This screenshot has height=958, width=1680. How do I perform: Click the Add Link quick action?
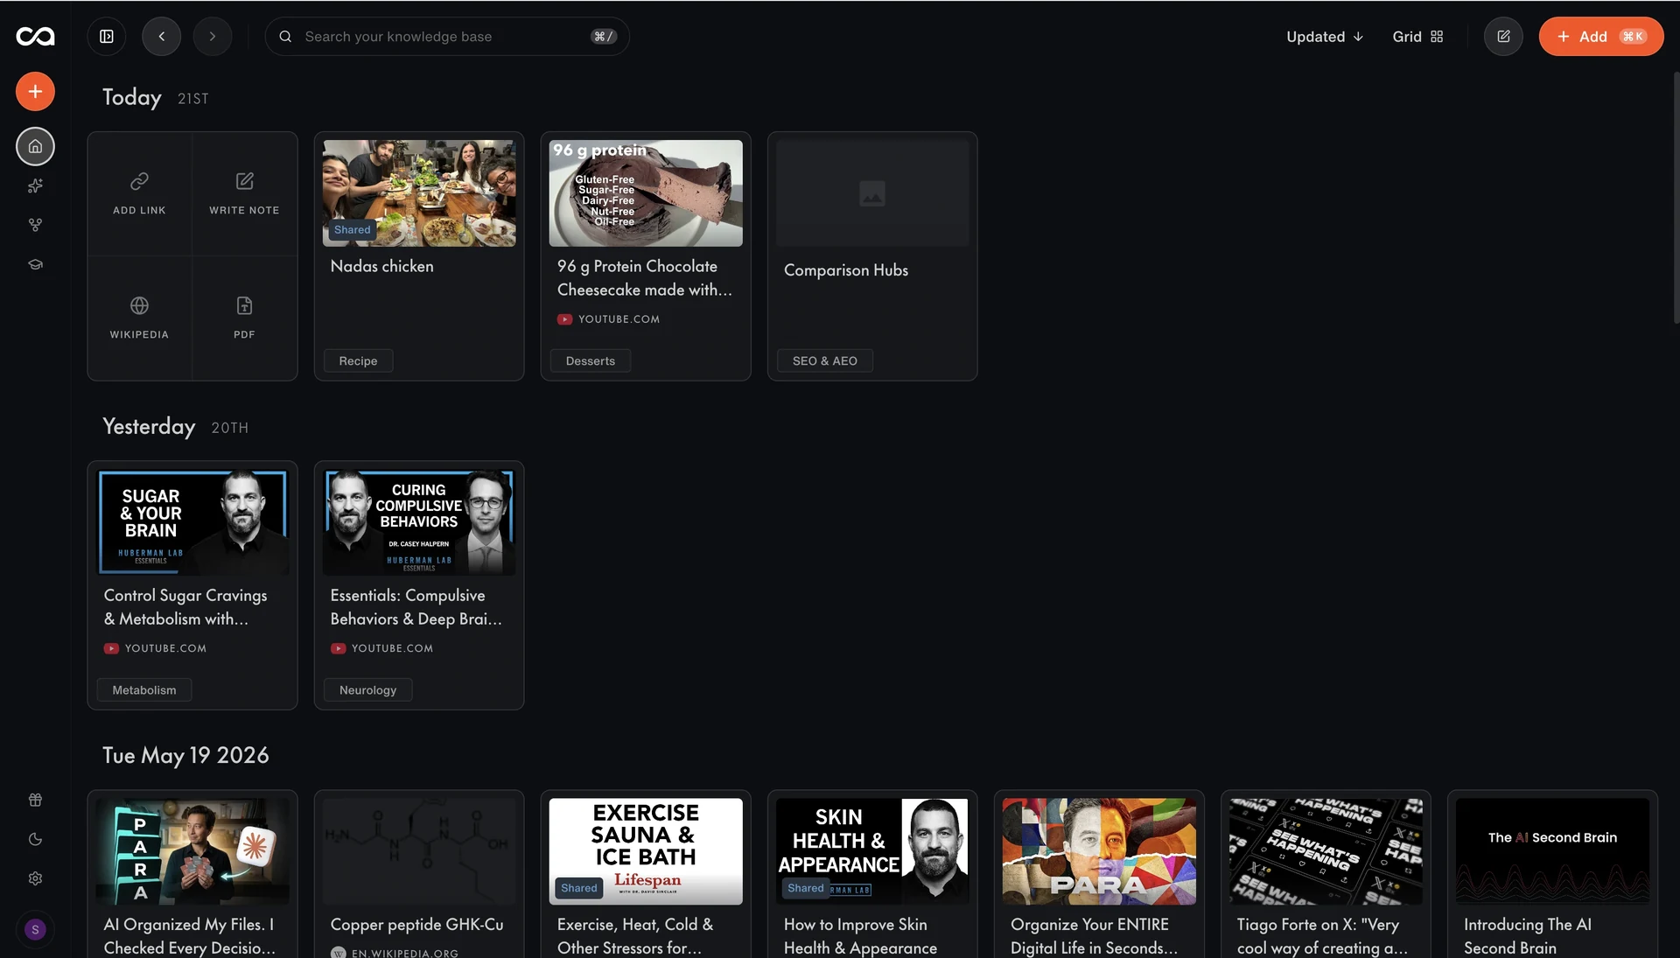(x=139, y=193)
